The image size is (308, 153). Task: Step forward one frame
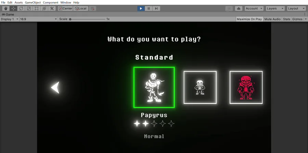pos(156,9)
